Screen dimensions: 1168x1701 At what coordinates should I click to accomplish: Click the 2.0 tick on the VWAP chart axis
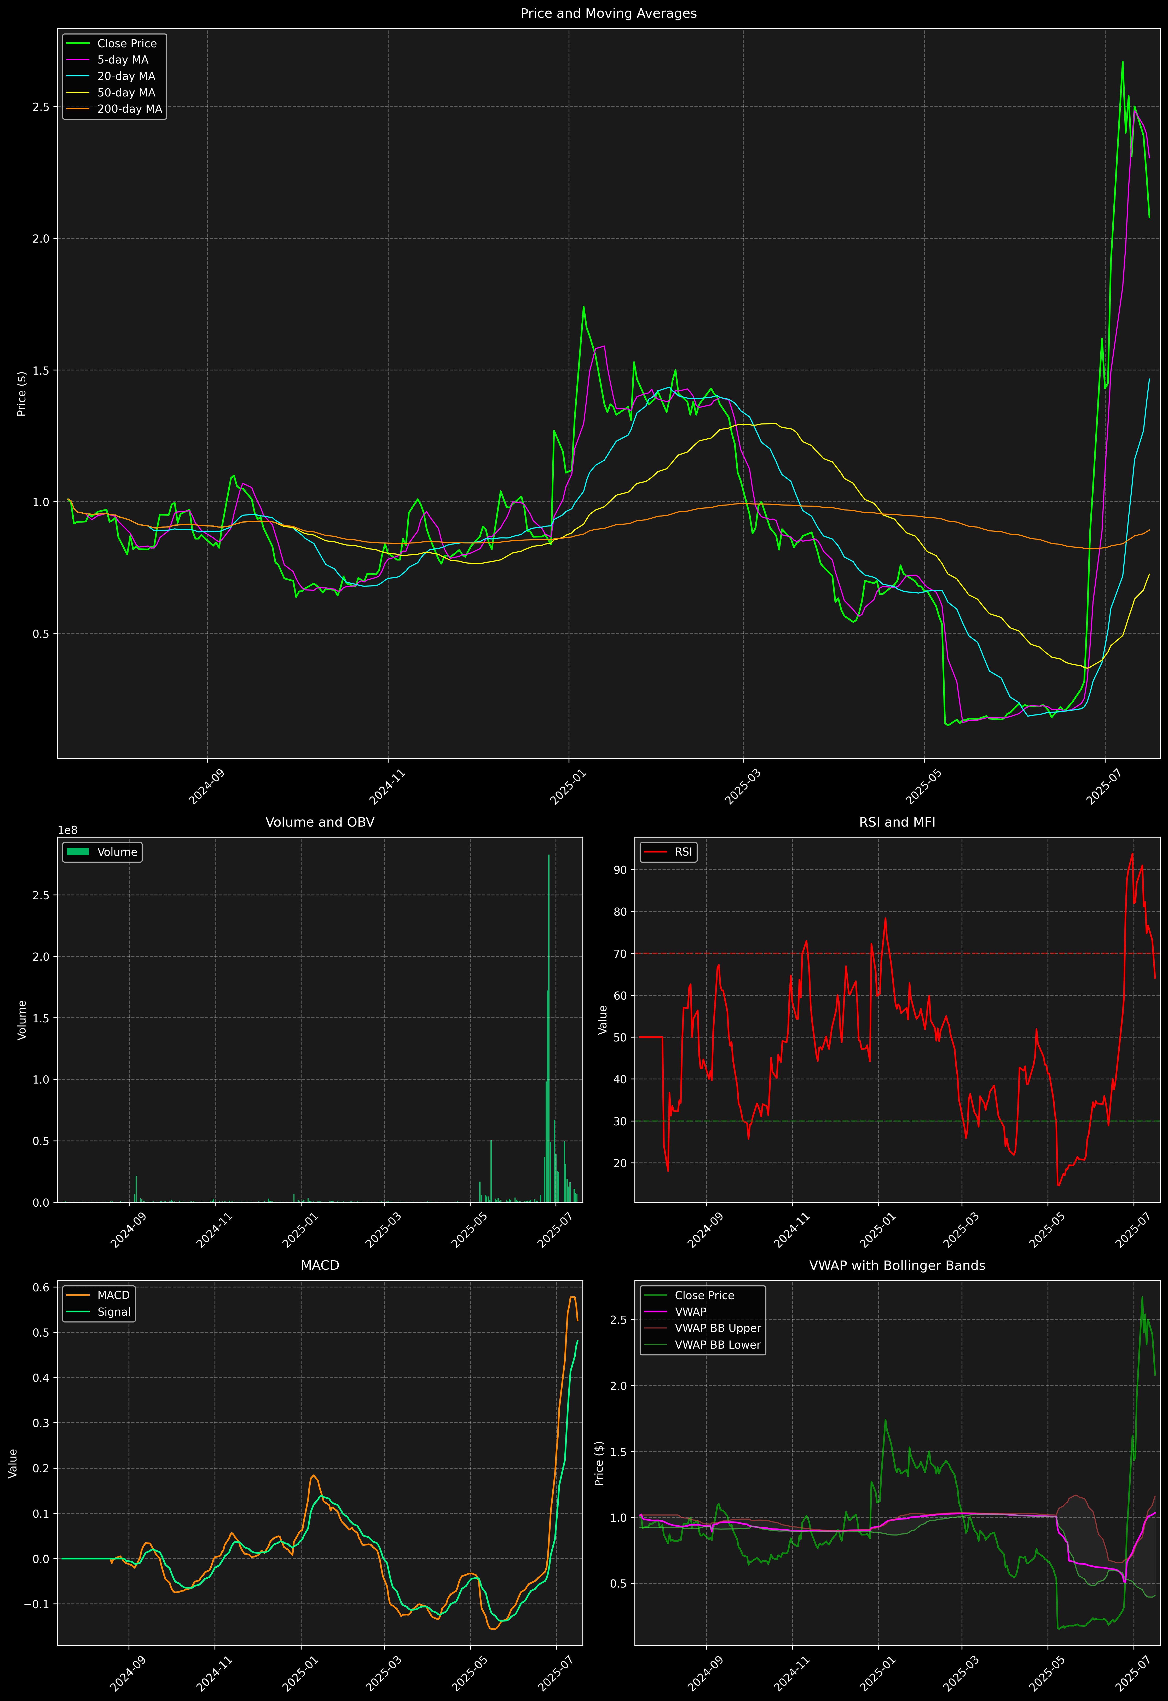618,1385
